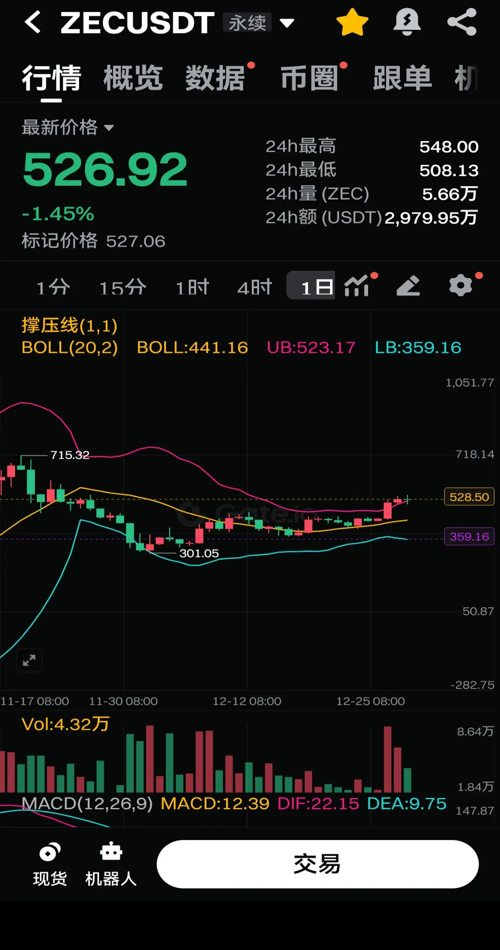Select the 1时 chart interval
The image size is (500, 950).
point(193,288)
